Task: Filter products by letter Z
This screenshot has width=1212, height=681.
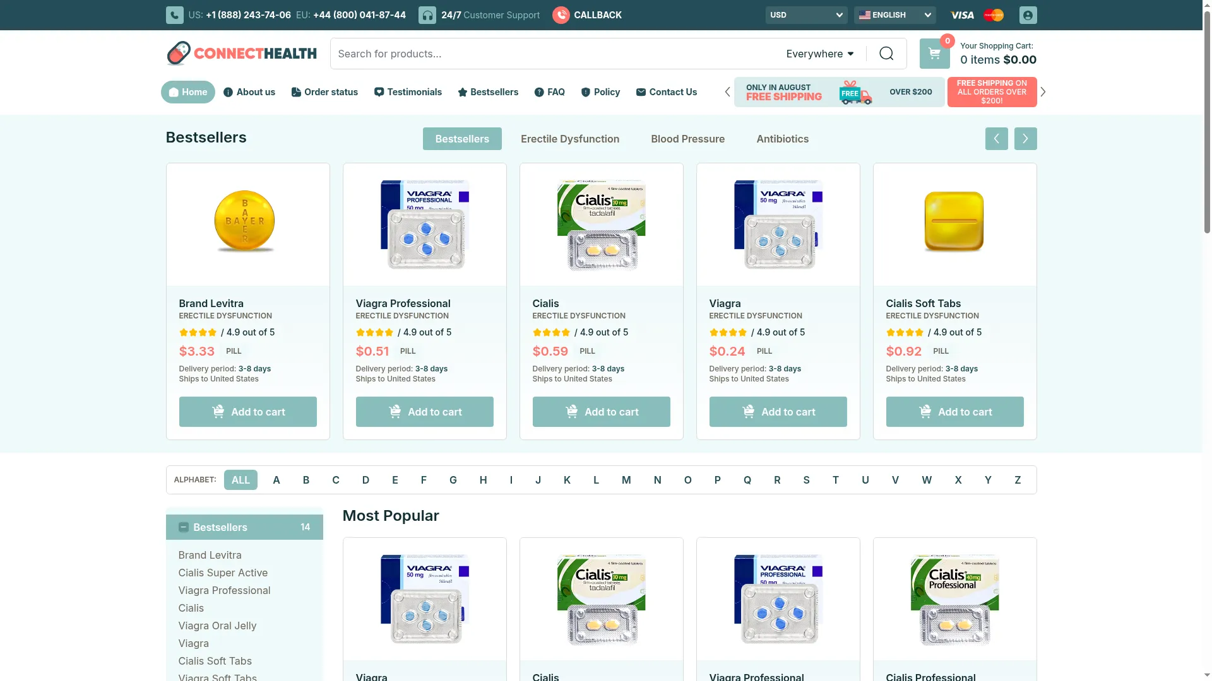Action: coord(1018,480)
